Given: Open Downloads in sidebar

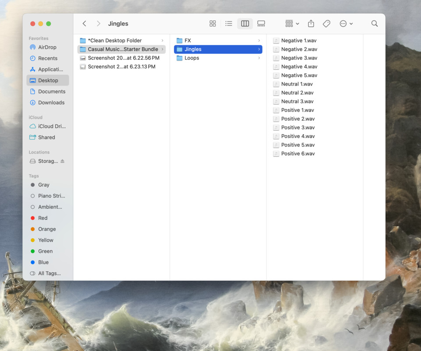Looking at the screenshot, I should pos(48,103).
